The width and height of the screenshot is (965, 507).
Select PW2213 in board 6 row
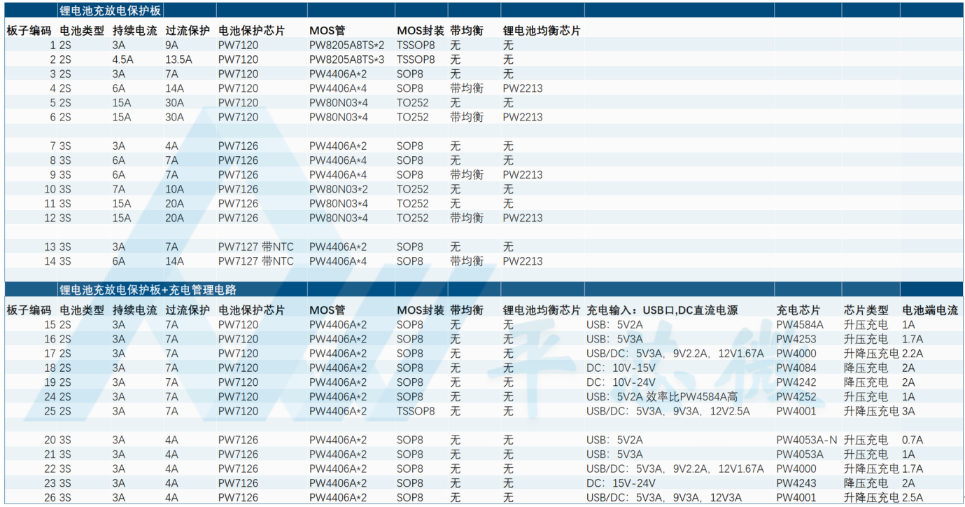523,117
